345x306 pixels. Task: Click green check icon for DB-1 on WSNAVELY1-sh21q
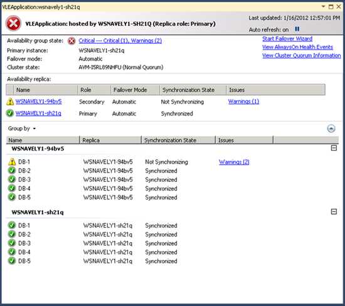12,225
